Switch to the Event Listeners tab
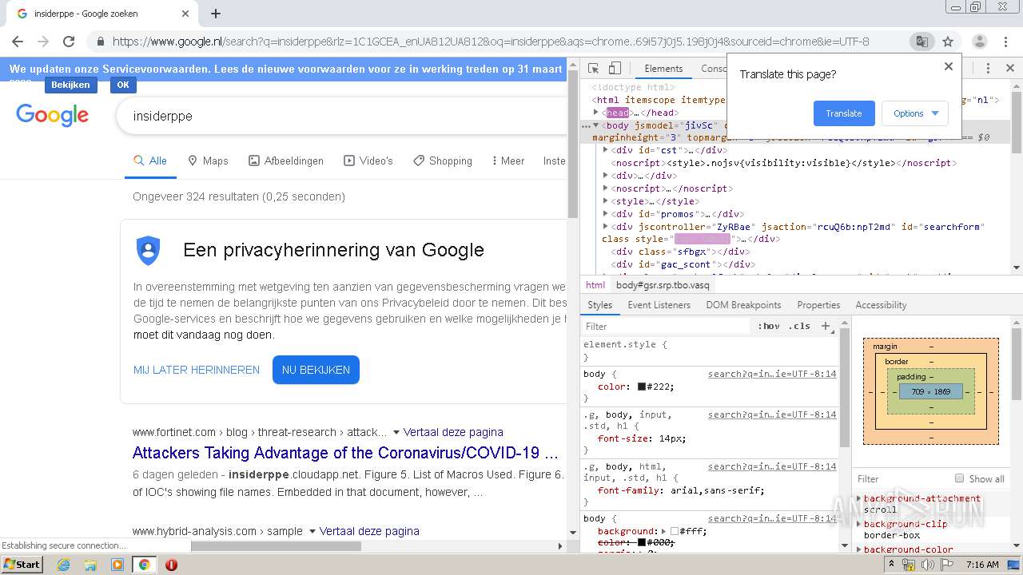 pos(659,305)
